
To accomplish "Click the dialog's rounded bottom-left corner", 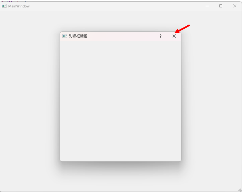I will point(61,160).
